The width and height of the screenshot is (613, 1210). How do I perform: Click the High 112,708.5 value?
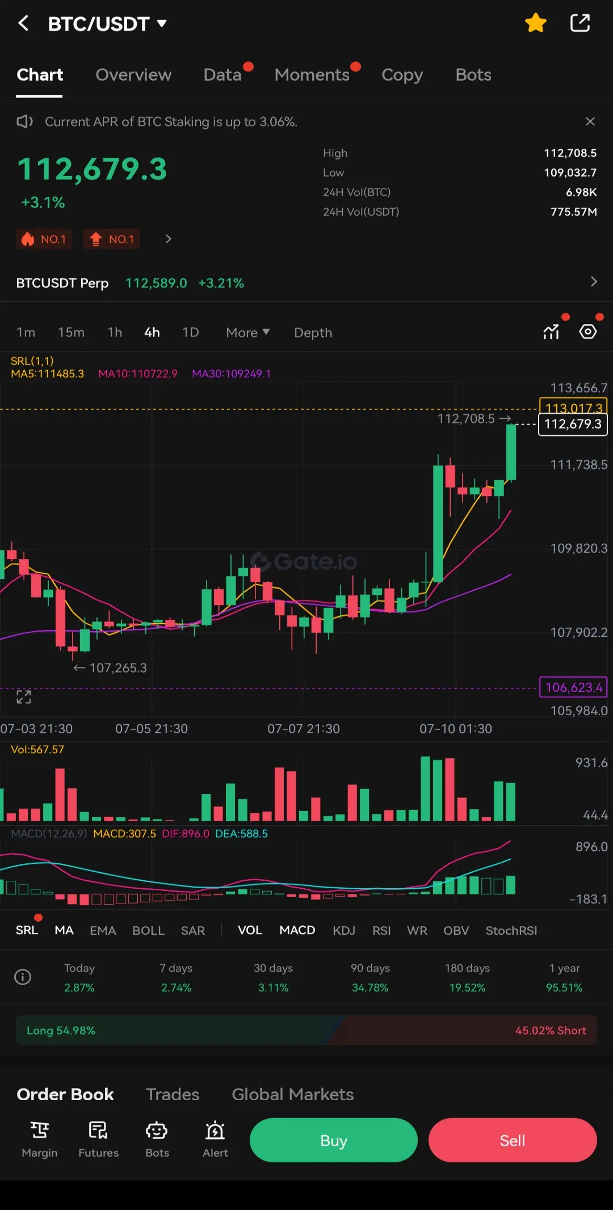tap(570, 153)
